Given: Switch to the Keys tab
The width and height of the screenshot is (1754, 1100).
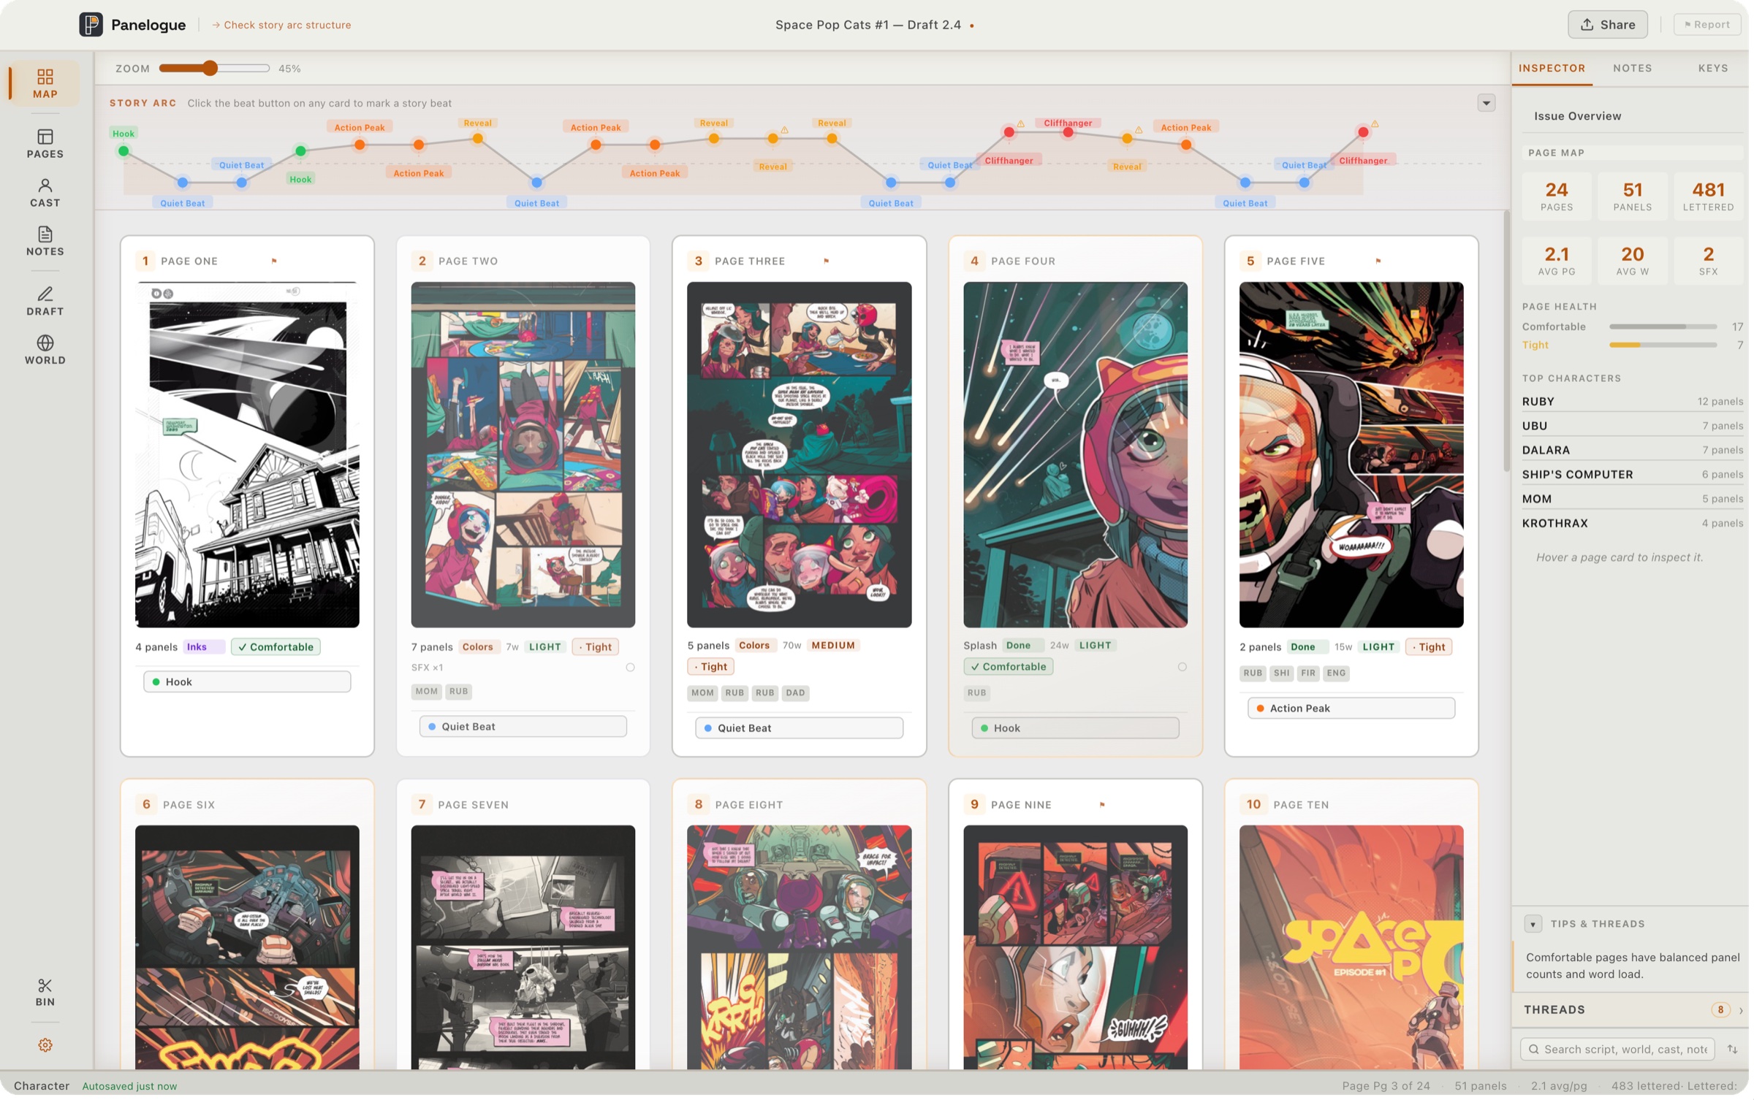Looking at the screenshot, I should pyautogui.click(x=1718, y=68).
